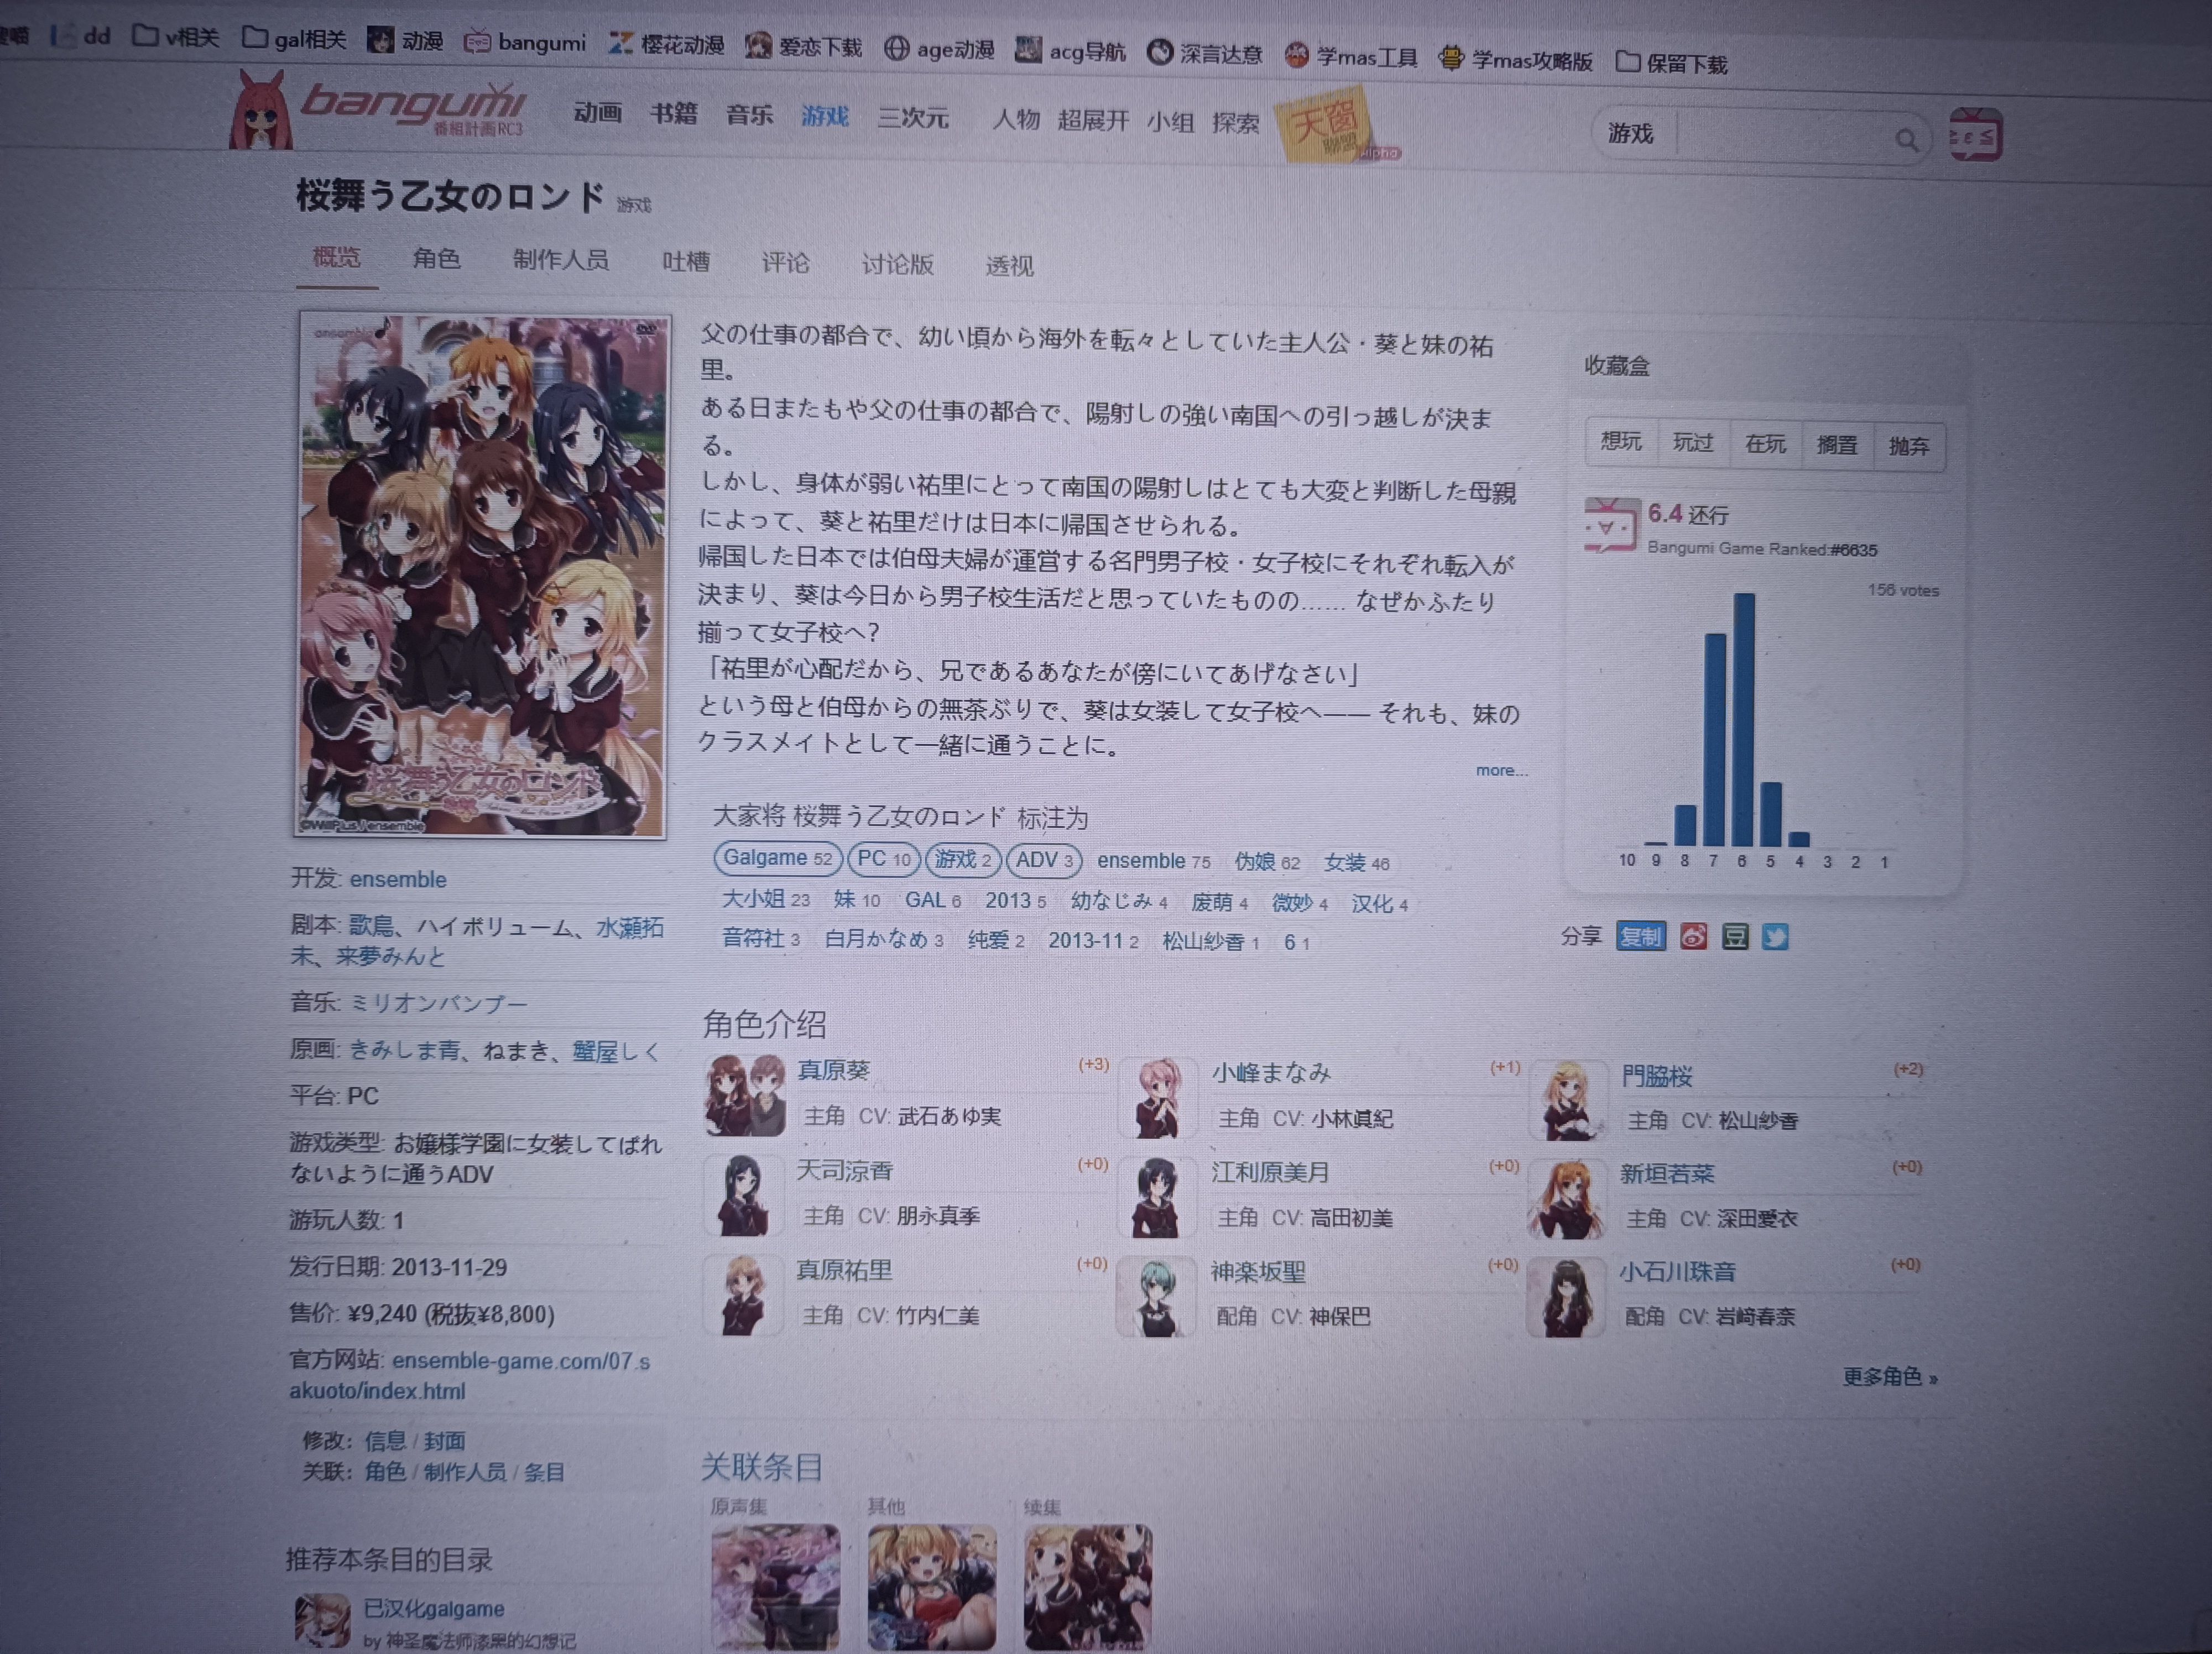
Task: Open the 樱花动漫 bookmark icon
Action: tap(621, 43)
